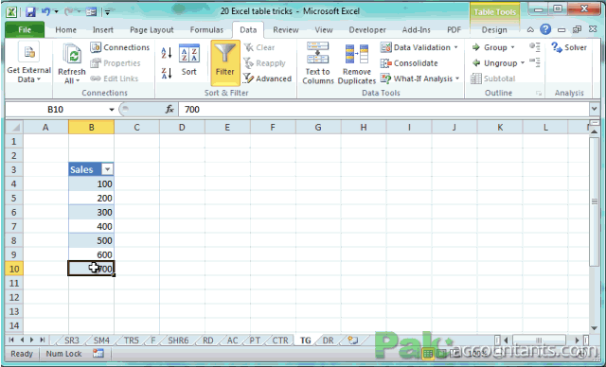This screenshot has width=606, height=367.
Task: Toggle the Filter button
Action: pyautogui.click(x=225, y=63)
